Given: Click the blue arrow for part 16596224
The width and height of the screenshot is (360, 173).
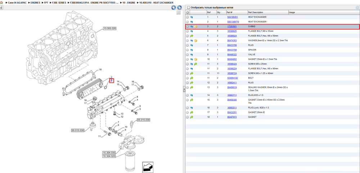Looking at the screenshot, I should 192,69.
